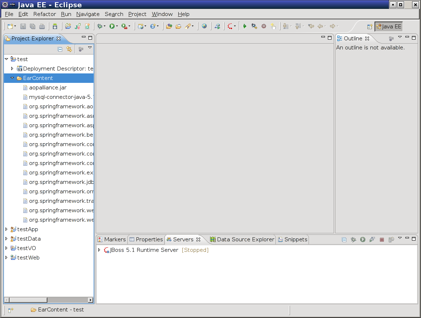Select the testWeb project
The height and width of the screenshot is (318, 421).
pos(28,258)
